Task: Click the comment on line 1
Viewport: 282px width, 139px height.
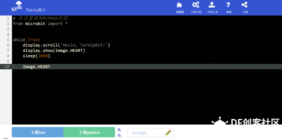Action: tap(40, 18)
